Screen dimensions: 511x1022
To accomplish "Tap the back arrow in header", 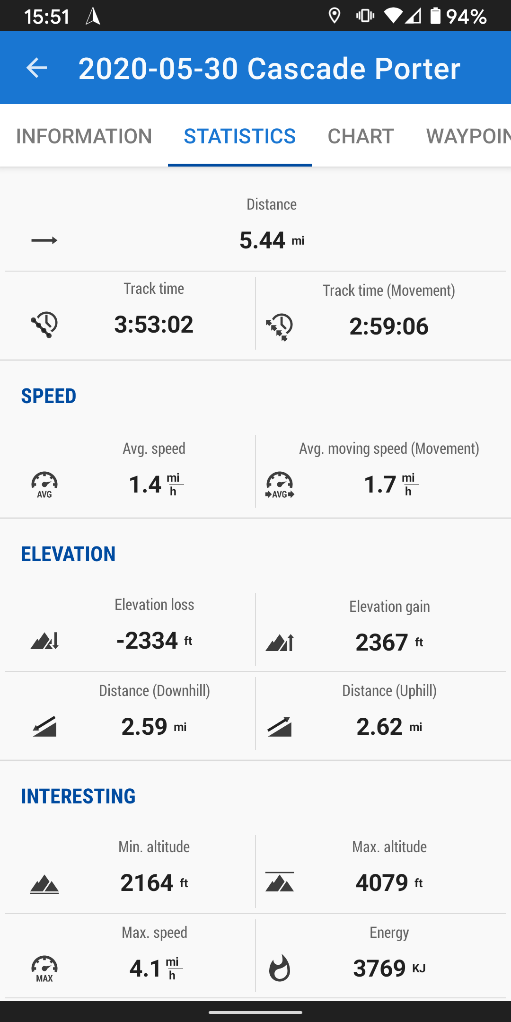I will 36,68.
